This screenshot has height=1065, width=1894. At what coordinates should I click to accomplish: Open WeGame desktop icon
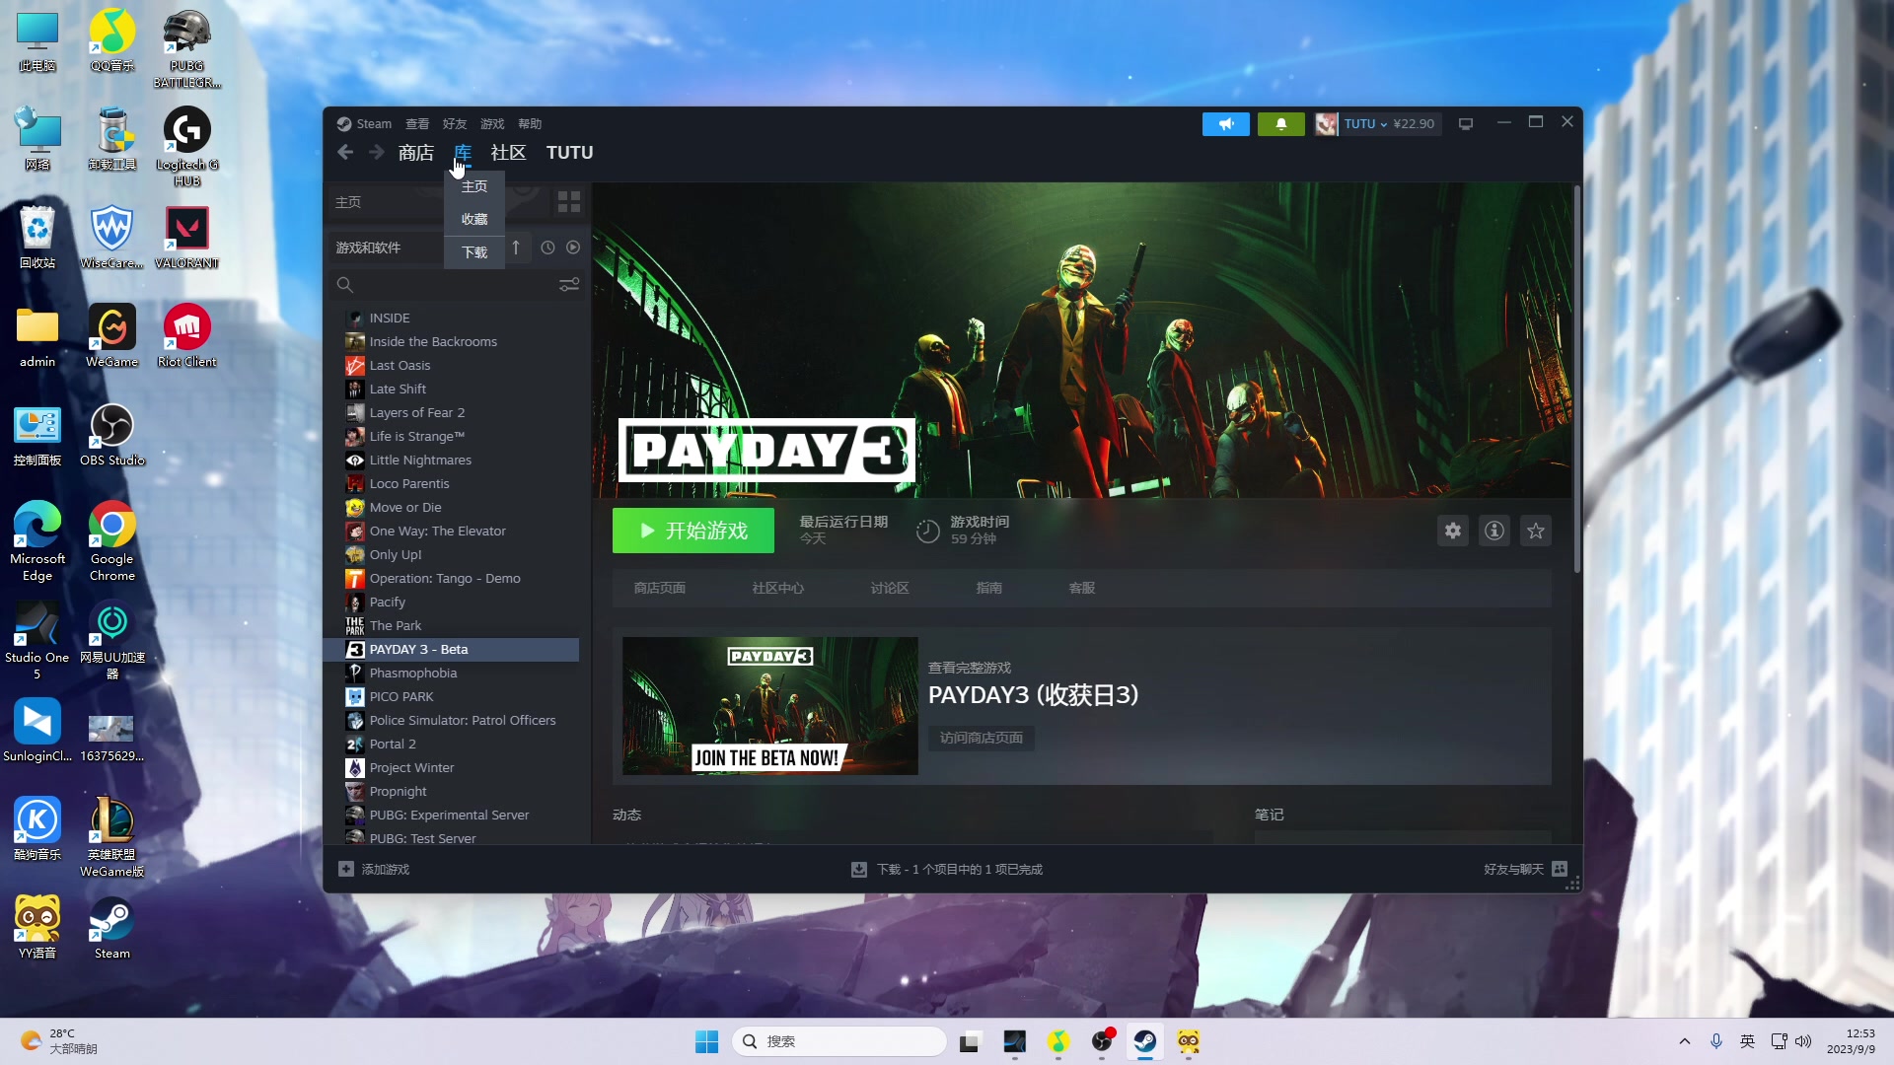pyautogui.click(x=111, y=336)
